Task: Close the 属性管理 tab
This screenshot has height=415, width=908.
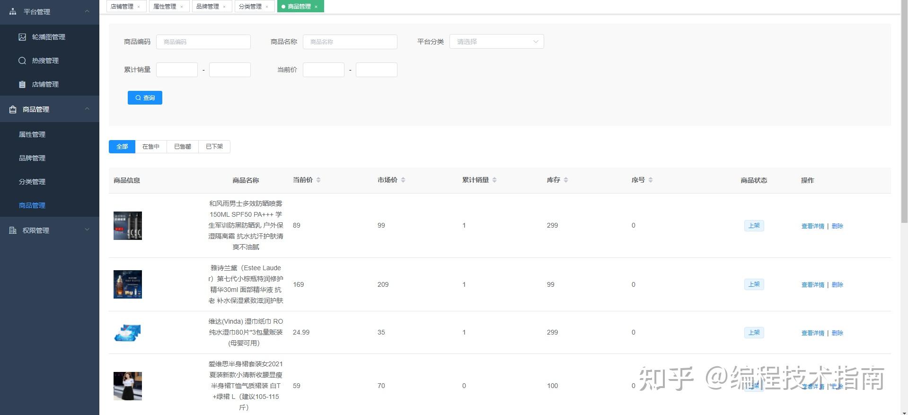Action: pos(182,7)
